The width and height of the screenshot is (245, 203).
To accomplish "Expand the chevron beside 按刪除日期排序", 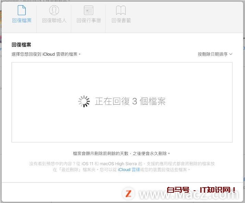I will click(231, 54).
